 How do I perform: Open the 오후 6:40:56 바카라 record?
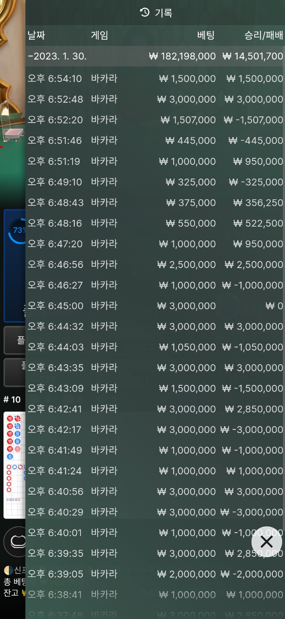pyautogui.click(x=155, y=492)
